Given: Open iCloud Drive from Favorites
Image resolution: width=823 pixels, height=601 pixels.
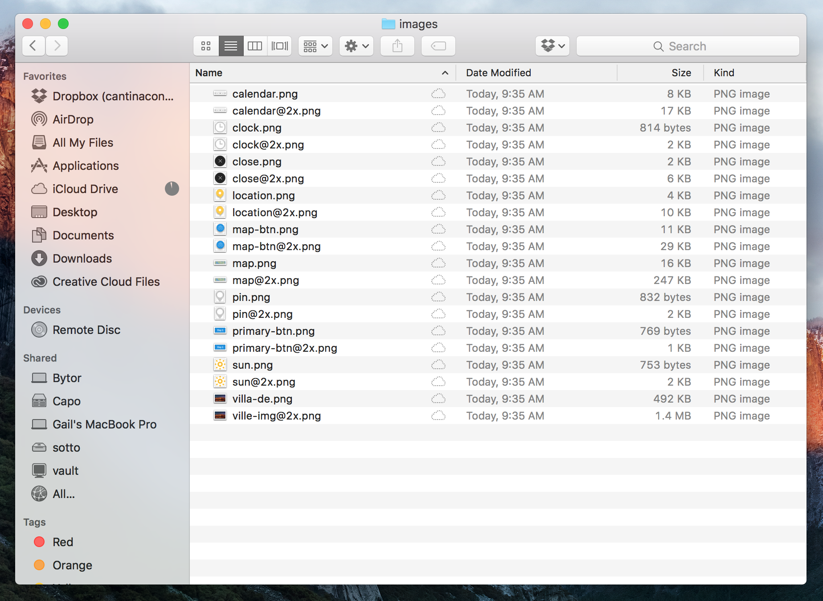Looking at the screenshot, I should coord(85,189).
